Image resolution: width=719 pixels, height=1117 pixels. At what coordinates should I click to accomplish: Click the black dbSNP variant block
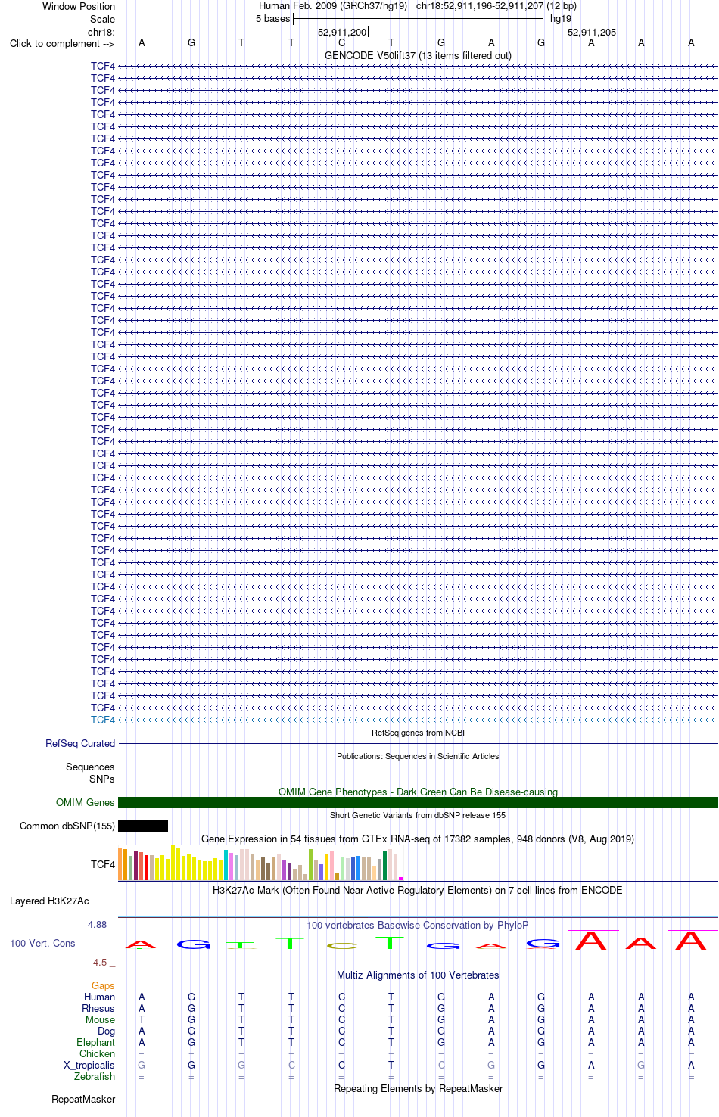click(143, 826)
